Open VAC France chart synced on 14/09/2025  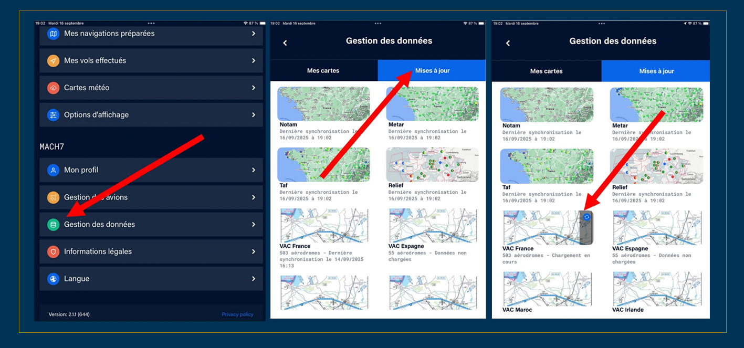(x=323, y=225)
